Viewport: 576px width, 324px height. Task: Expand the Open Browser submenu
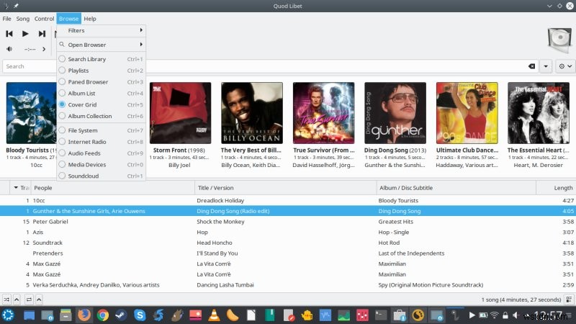click(101, 45)
